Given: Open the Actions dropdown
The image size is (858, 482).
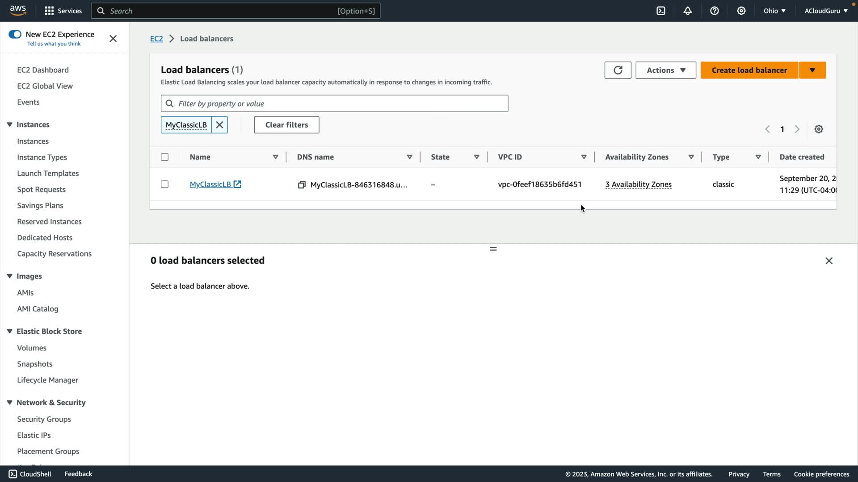Looking at the screenshot, I should pos(665,70).
